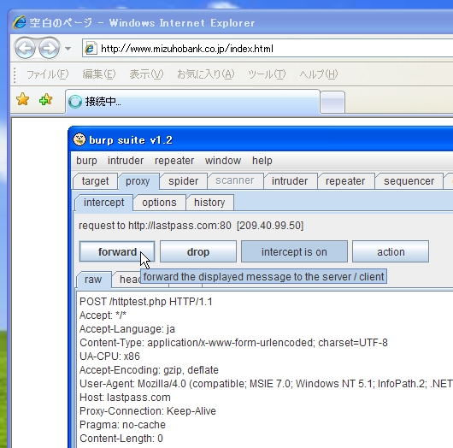Open the 編集(E) menu
This screenshot has height=448, width=453.
(99, 74)
